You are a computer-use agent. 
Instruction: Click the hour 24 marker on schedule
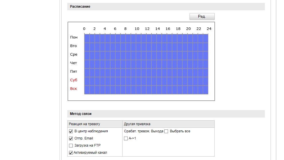[209, 29]
